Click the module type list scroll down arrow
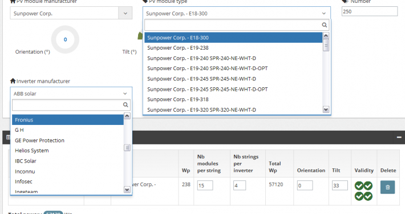Viewport: 405px width, 214px height. pyautogui.click(x=326, y=110)
